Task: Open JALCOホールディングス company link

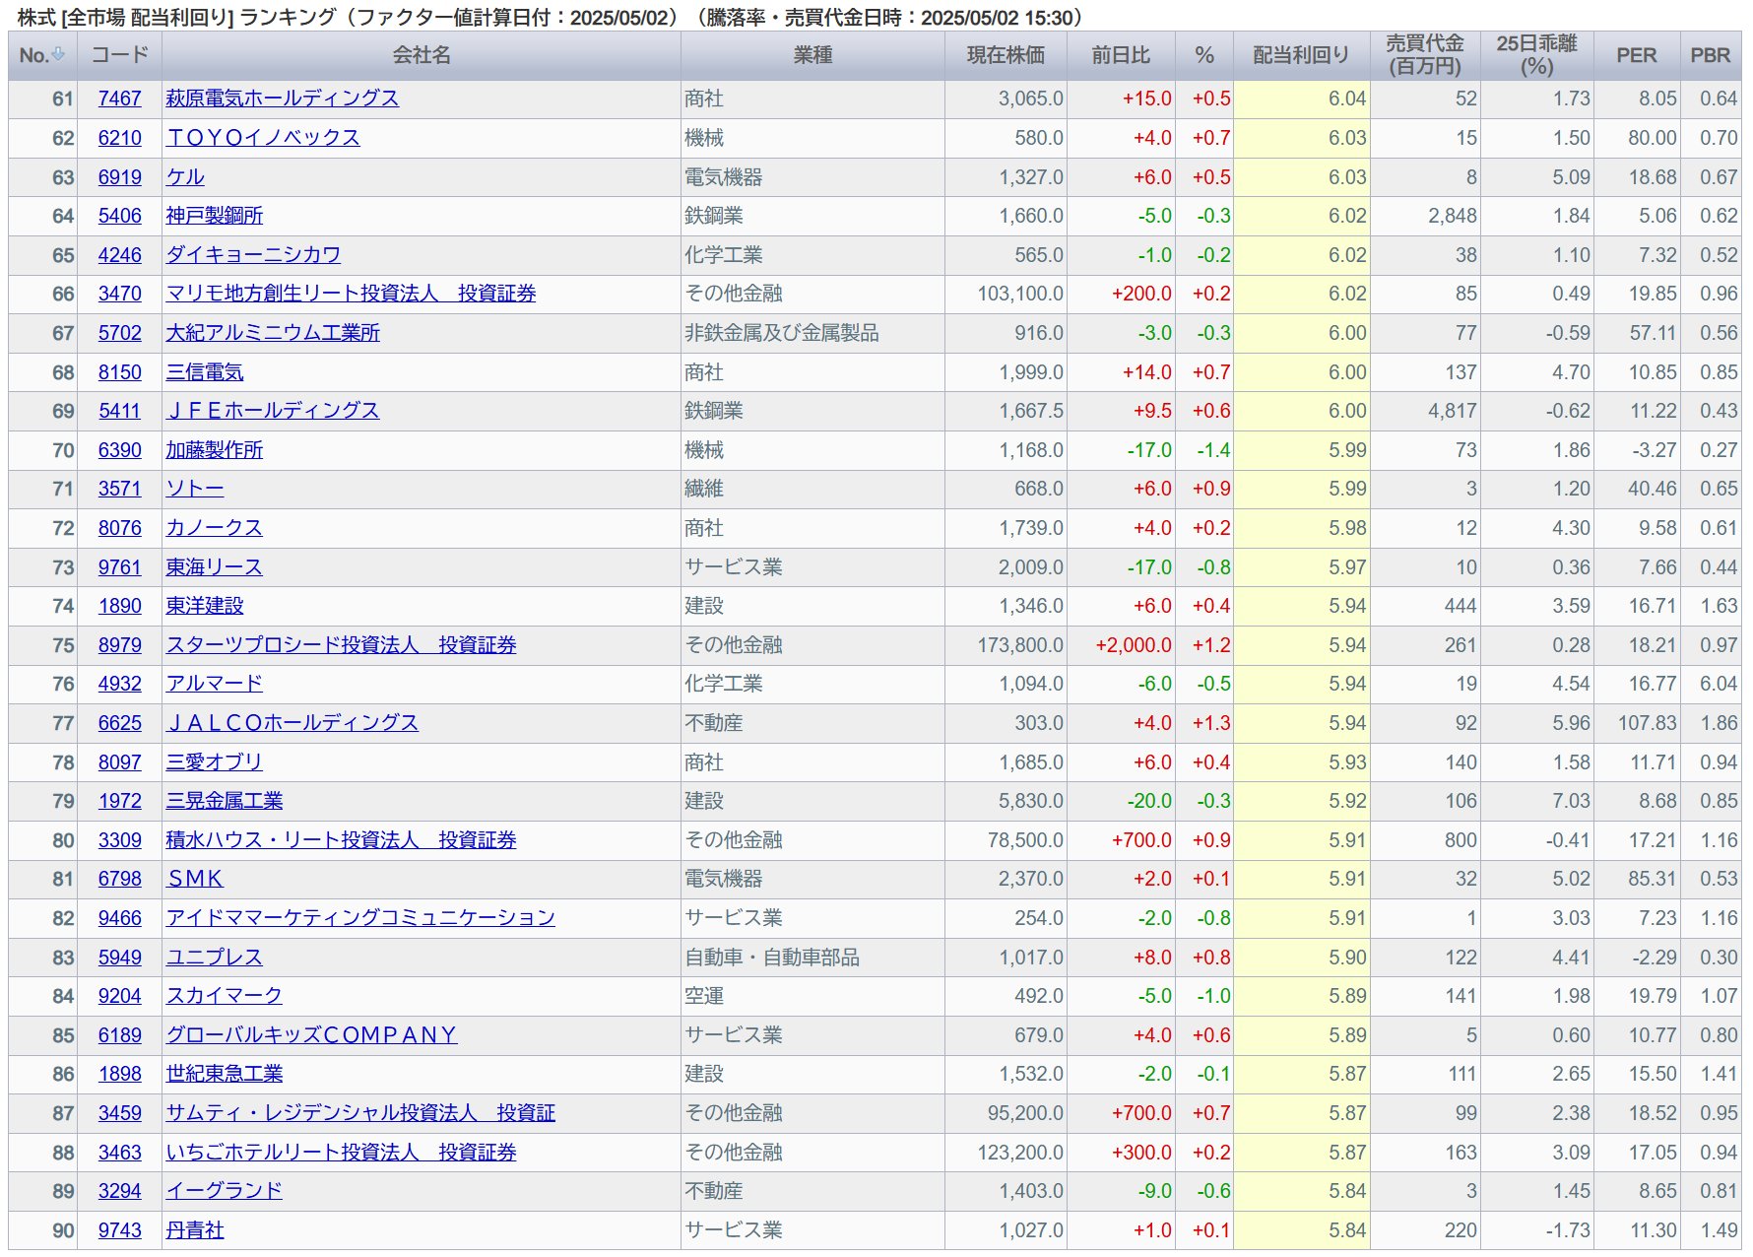Action: 292,723
